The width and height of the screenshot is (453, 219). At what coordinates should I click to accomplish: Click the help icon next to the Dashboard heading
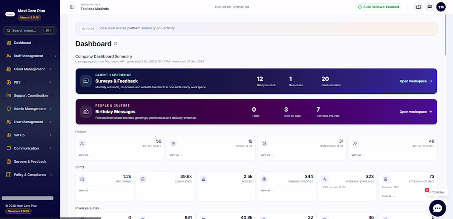[116, 44]
